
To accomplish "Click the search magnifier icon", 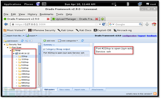I will [x=140, y=24].
